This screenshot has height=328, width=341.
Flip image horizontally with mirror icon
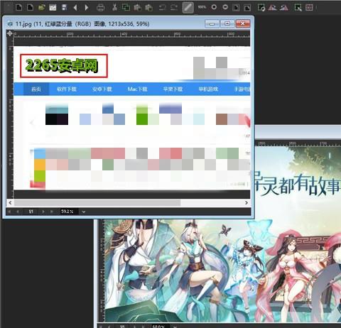pos(272,8)
